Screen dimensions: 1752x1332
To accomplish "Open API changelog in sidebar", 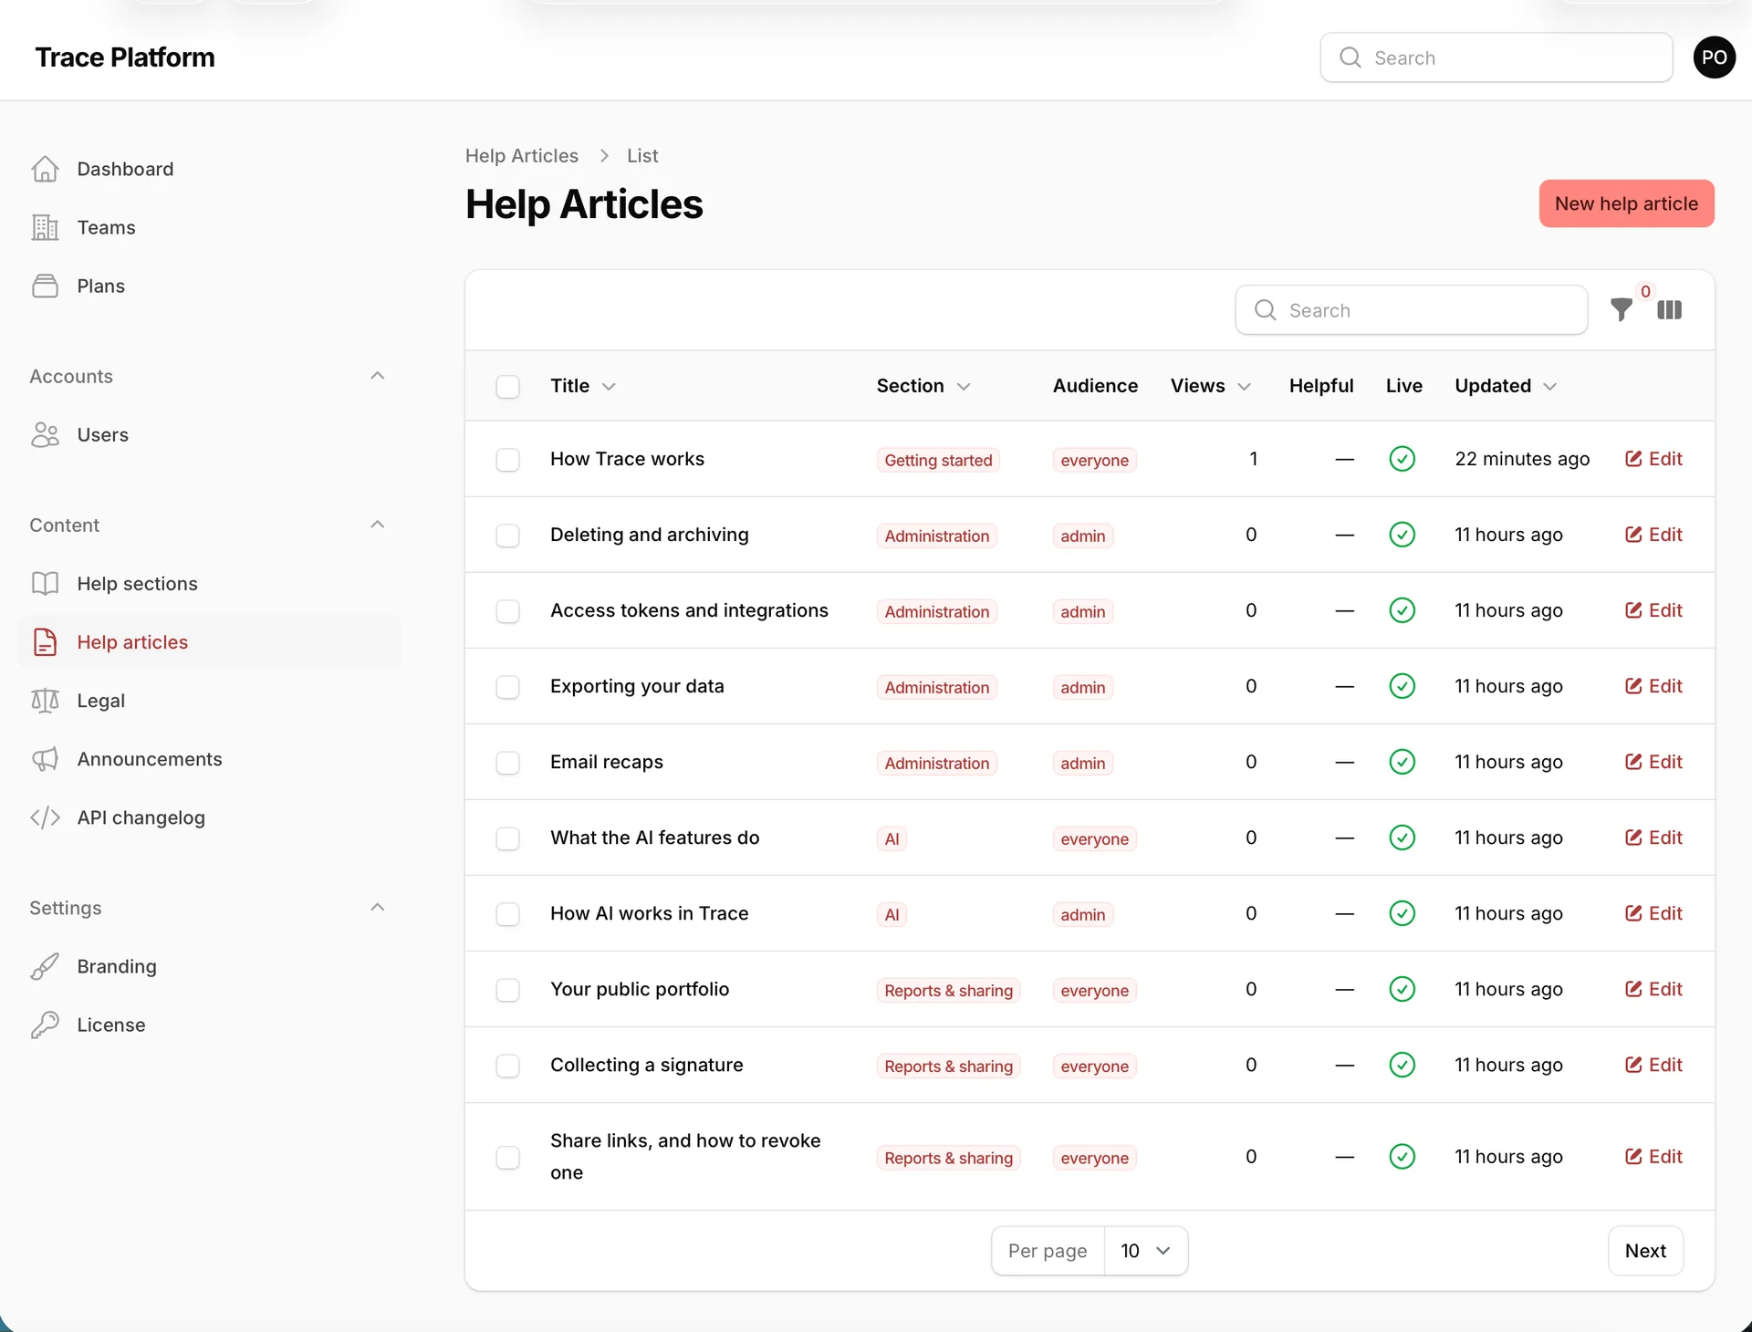I will click(x=210, y=817).
